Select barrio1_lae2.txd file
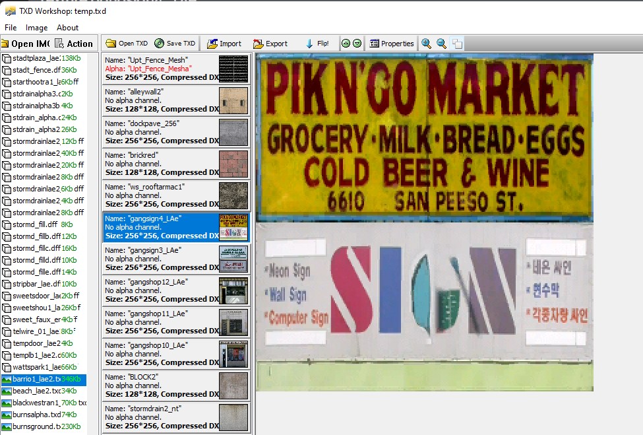 click(44, 380)
